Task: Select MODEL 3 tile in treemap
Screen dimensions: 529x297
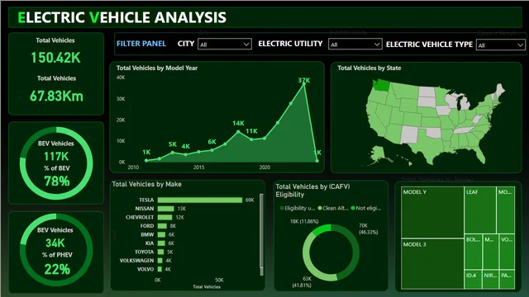Action: coord(432,264)
